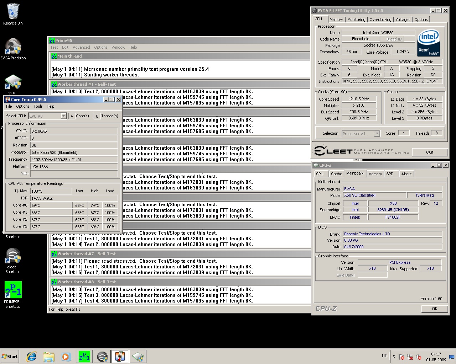
Task: Click the network status tray icon
Action: click(410, 357)
